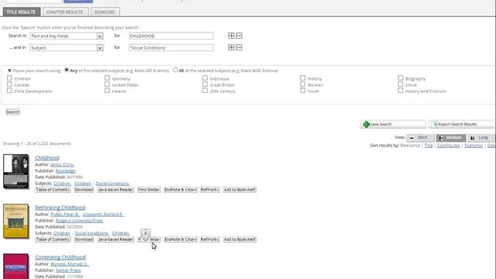Sort results by Title

click(429, 146)
